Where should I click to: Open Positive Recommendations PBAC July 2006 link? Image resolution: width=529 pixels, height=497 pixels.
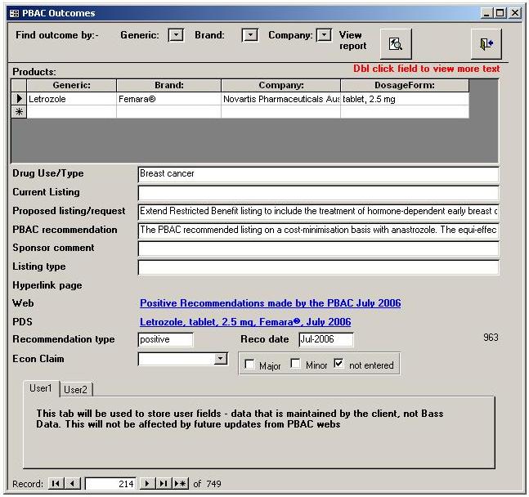pos(270,303)
